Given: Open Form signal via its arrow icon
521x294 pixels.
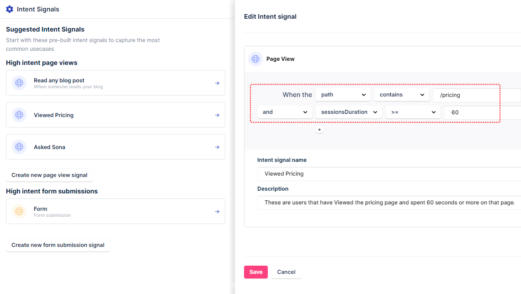Looking at the screenshot, I should (217, 212).
